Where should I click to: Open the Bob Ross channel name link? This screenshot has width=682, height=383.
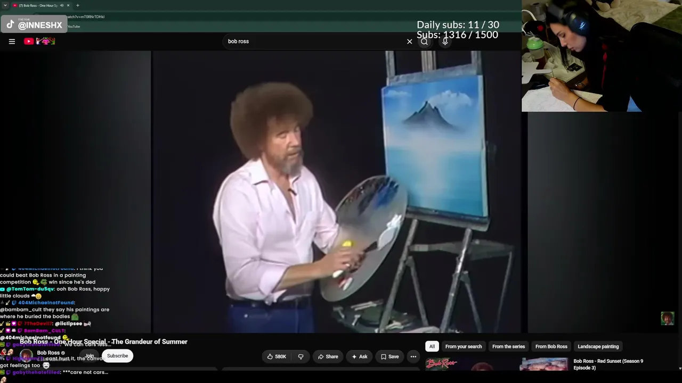pyautogui.click(x=48, y=353)
